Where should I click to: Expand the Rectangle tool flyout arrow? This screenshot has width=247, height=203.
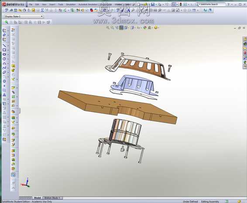coord(8,50)
